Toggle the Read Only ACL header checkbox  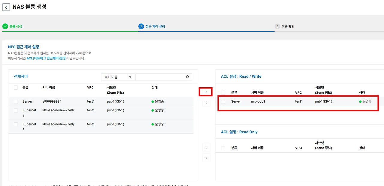(223, 148)
